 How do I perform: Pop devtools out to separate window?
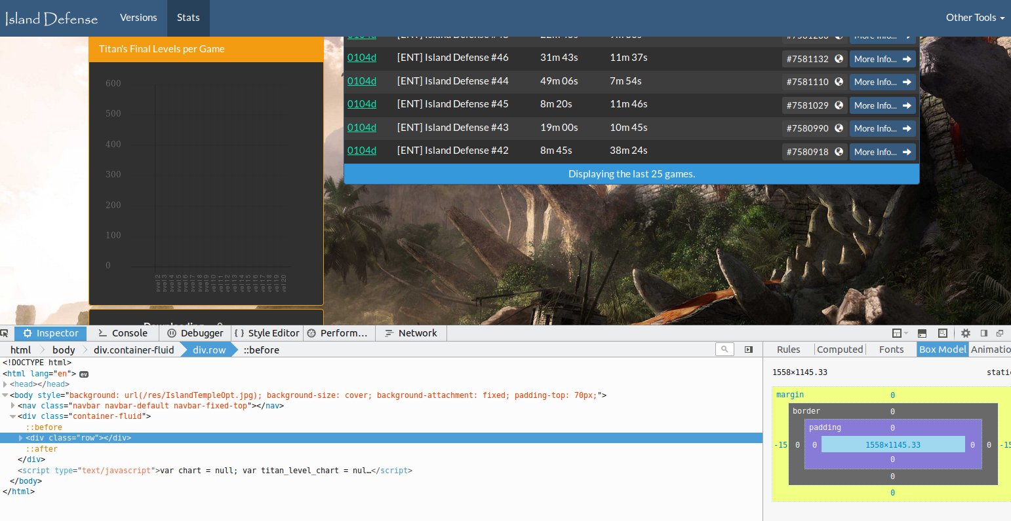pyautogui.click(x=1000, y=333)
